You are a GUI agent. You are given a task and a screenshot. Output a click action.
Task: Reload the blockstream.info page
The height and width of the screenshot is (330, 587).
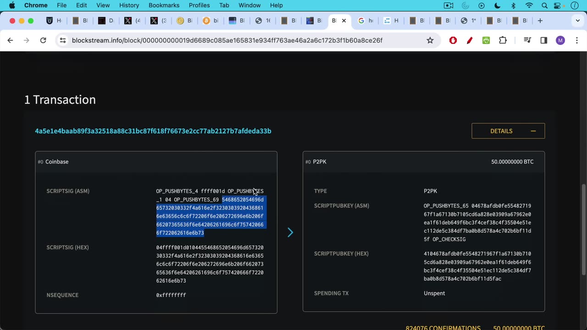tap(43, 40)
